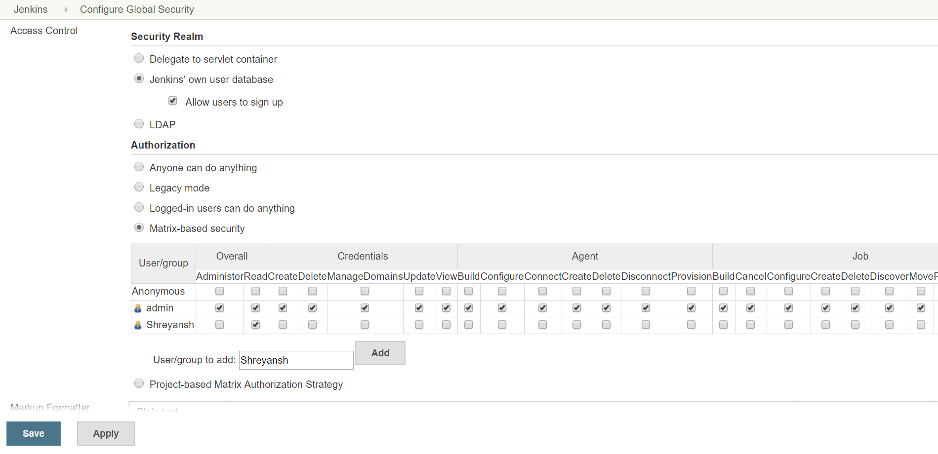Check Anonymous Credentials View permission
This screenshot has height=454, width=938.
(447, 291)
